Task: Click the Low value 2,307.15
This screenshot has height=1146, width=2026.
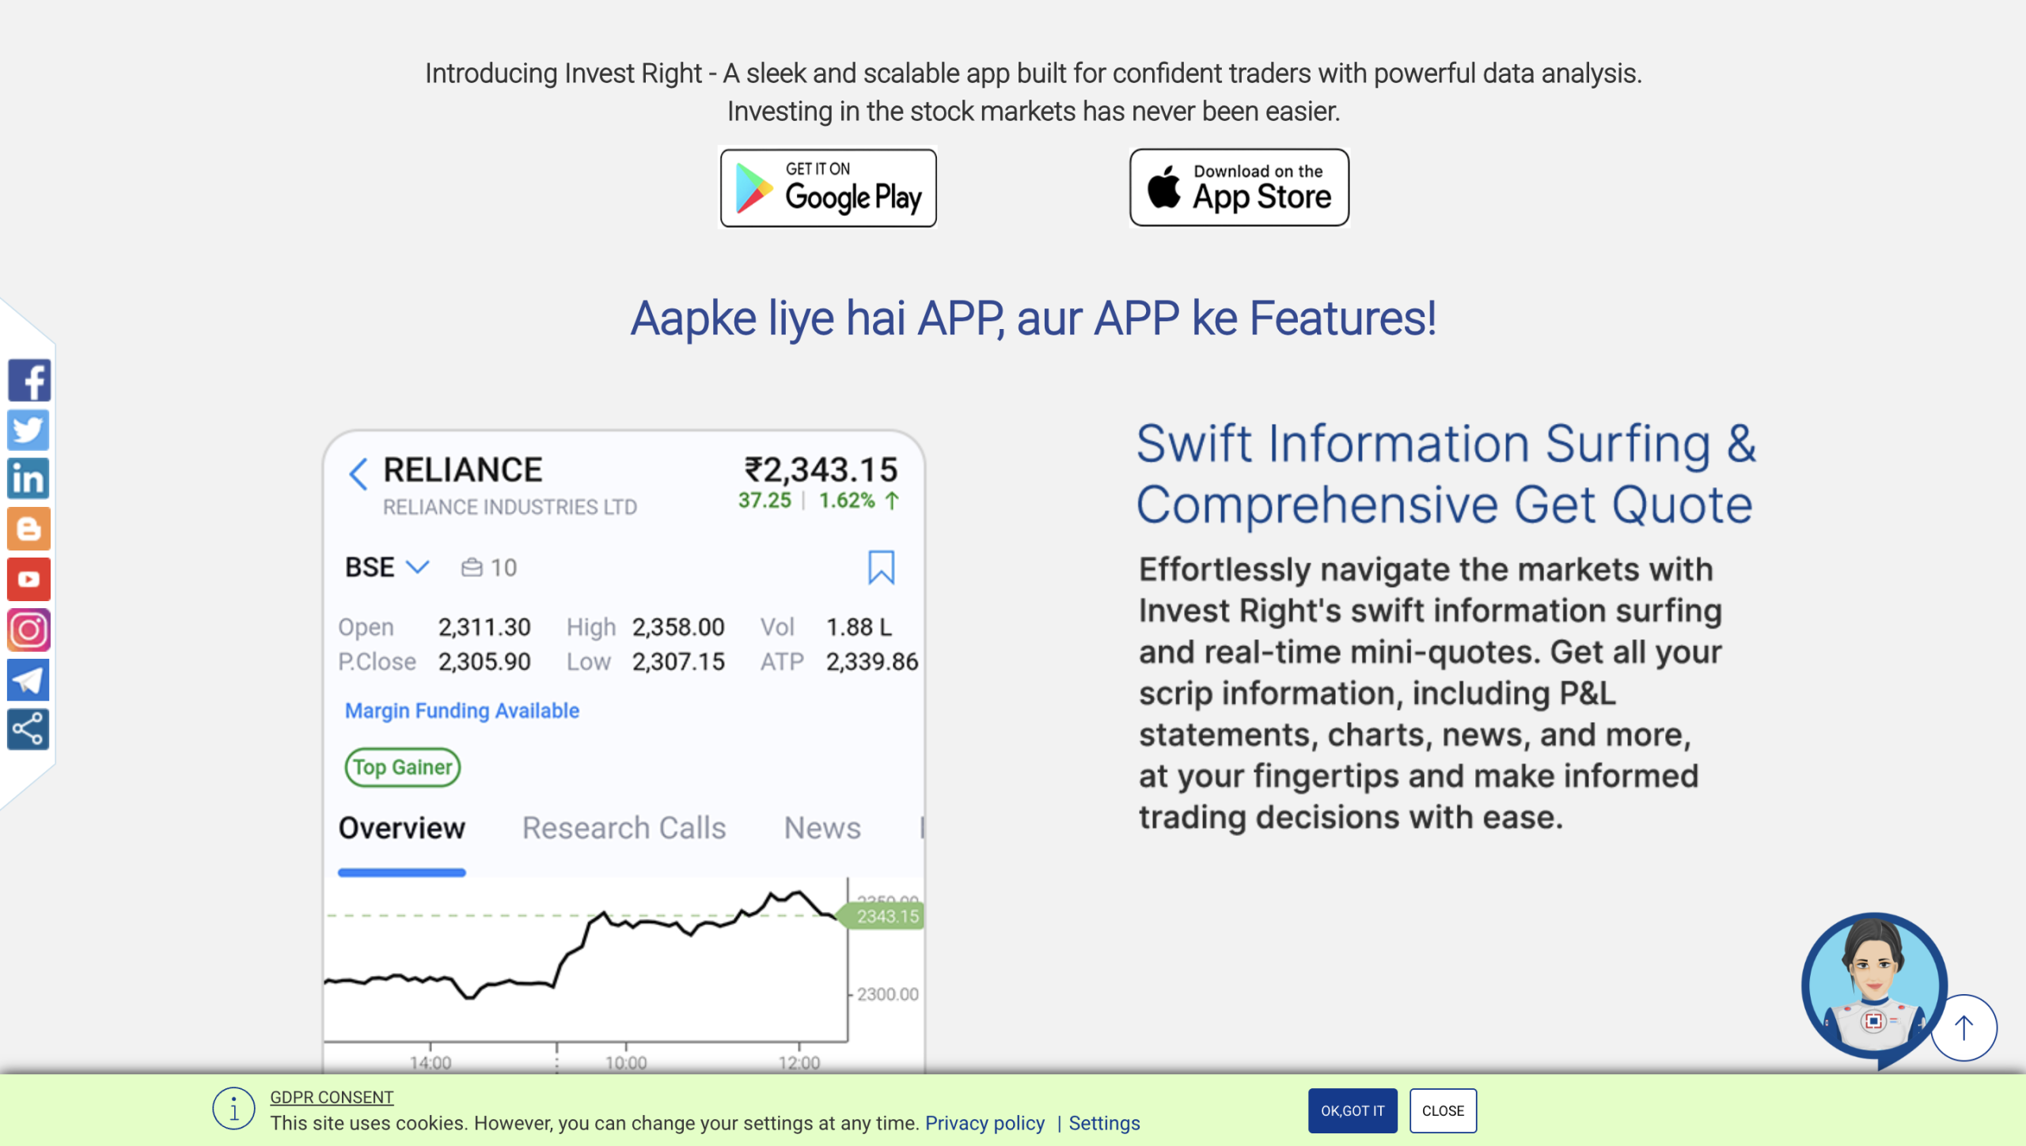Action: (x=678, y=661)
